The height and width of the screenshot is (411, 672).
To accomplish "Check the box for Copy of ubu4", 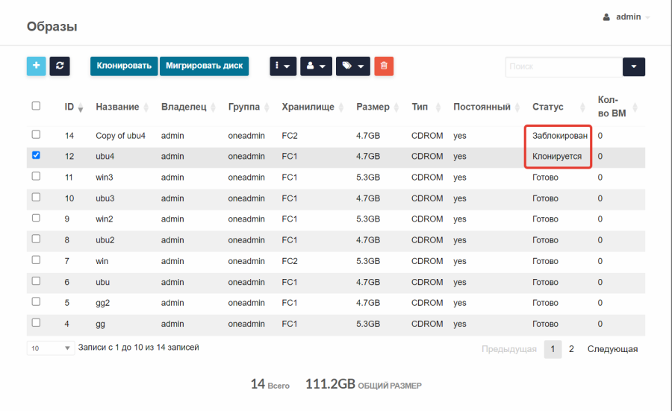I will click(x=36, y=134).
